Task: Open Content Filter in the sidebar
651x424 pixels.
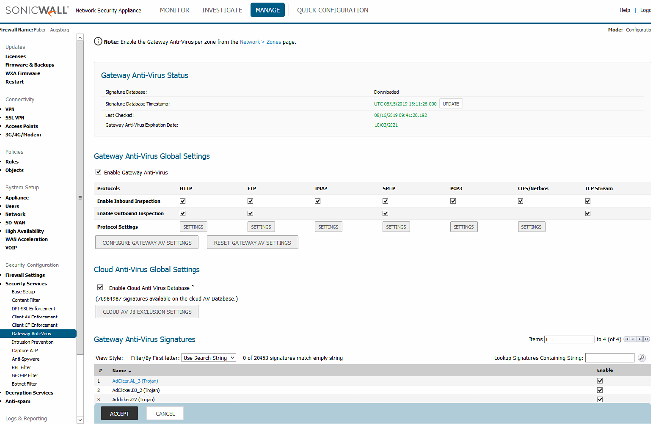Action: pos(26,300)
